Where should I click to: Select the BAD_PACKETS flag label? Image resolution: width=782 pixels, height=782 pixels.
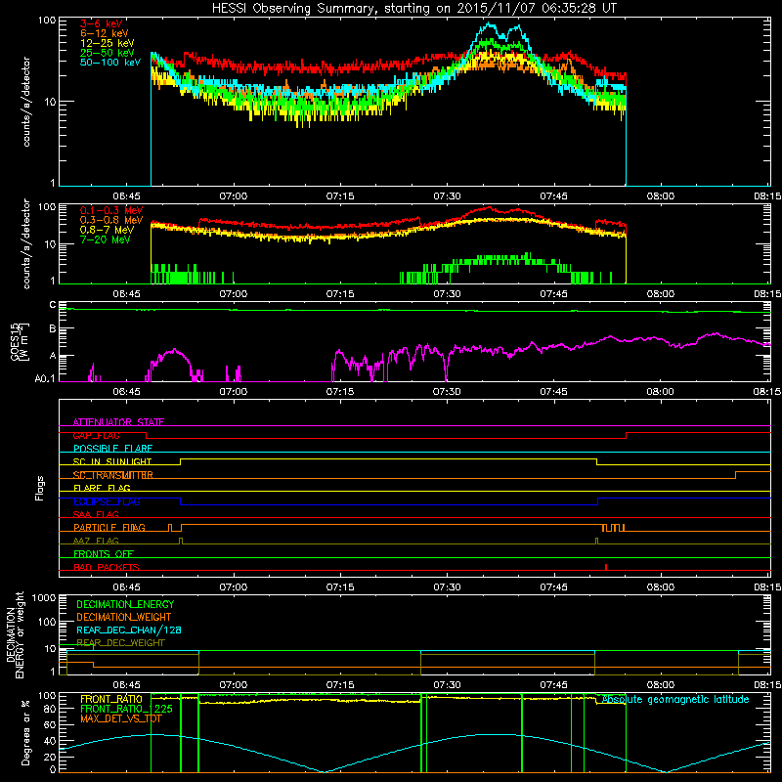pos(107,567)
